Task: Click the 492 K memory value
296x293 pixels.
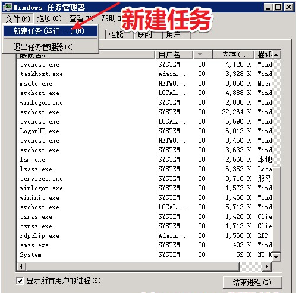Action: (242, 245)
